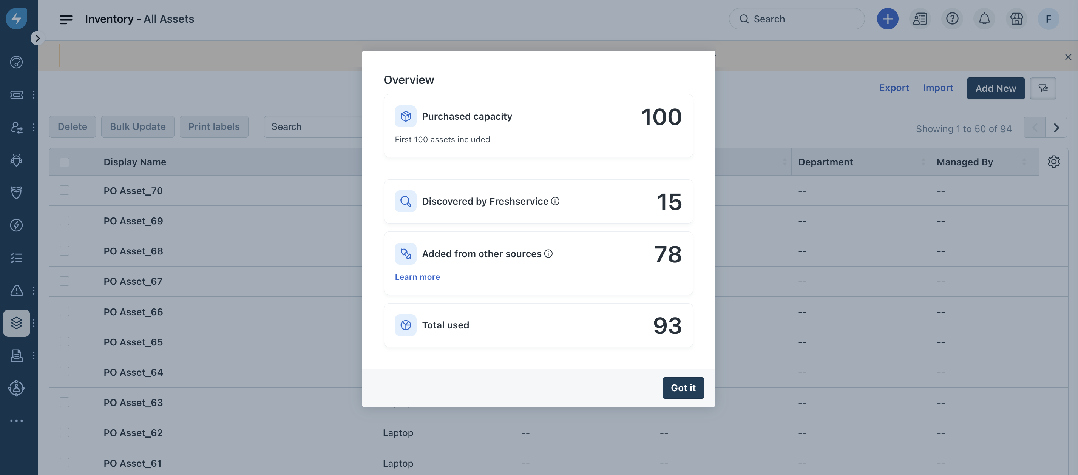
Task: Sort by the Department column header
Action: [825, 162]
